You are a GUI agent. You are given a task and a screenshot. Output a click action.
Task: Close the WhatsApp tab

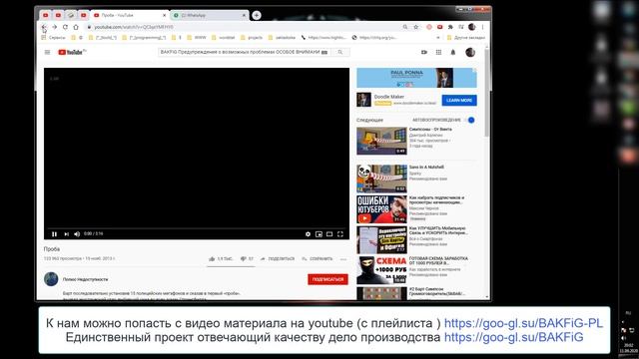click(244, 16)
